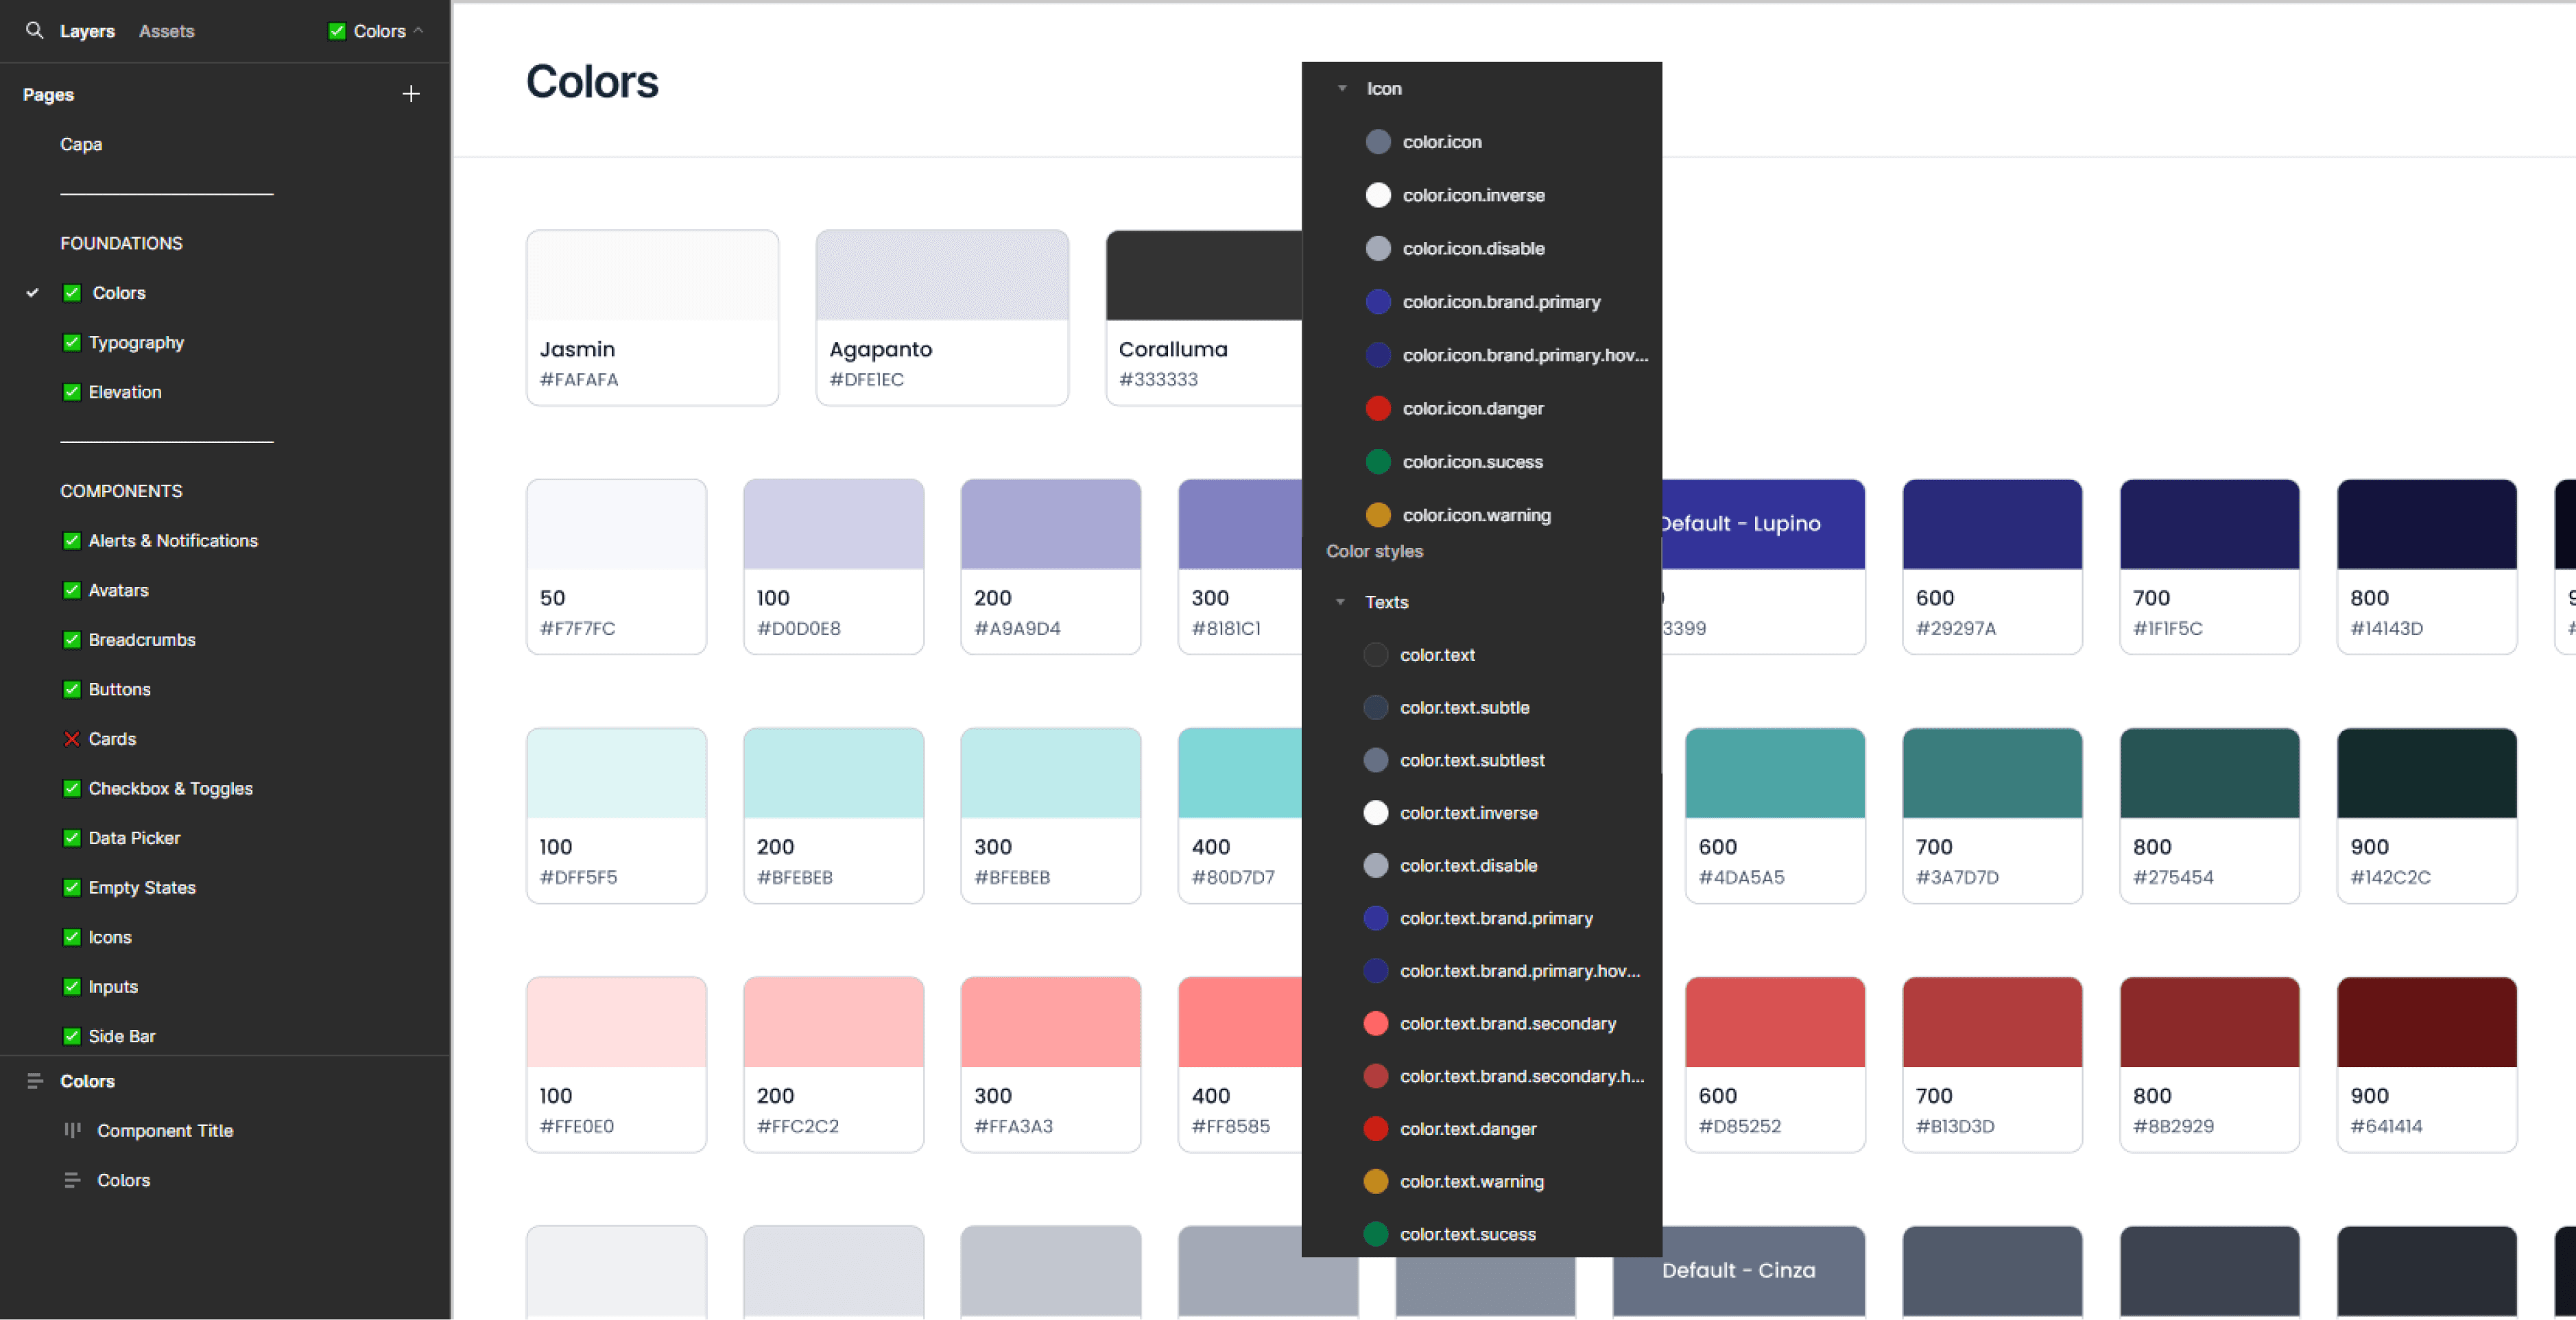
Task: Click the check emoji beside Breadcrumbs
Action: coord(72,640)
